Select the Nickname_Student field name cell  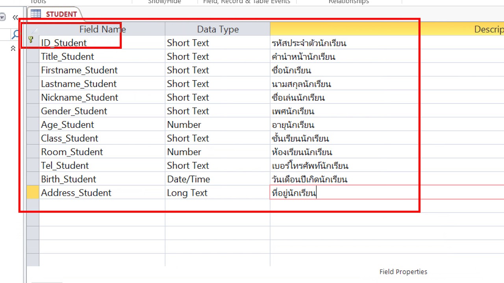(x=102, y=97)
